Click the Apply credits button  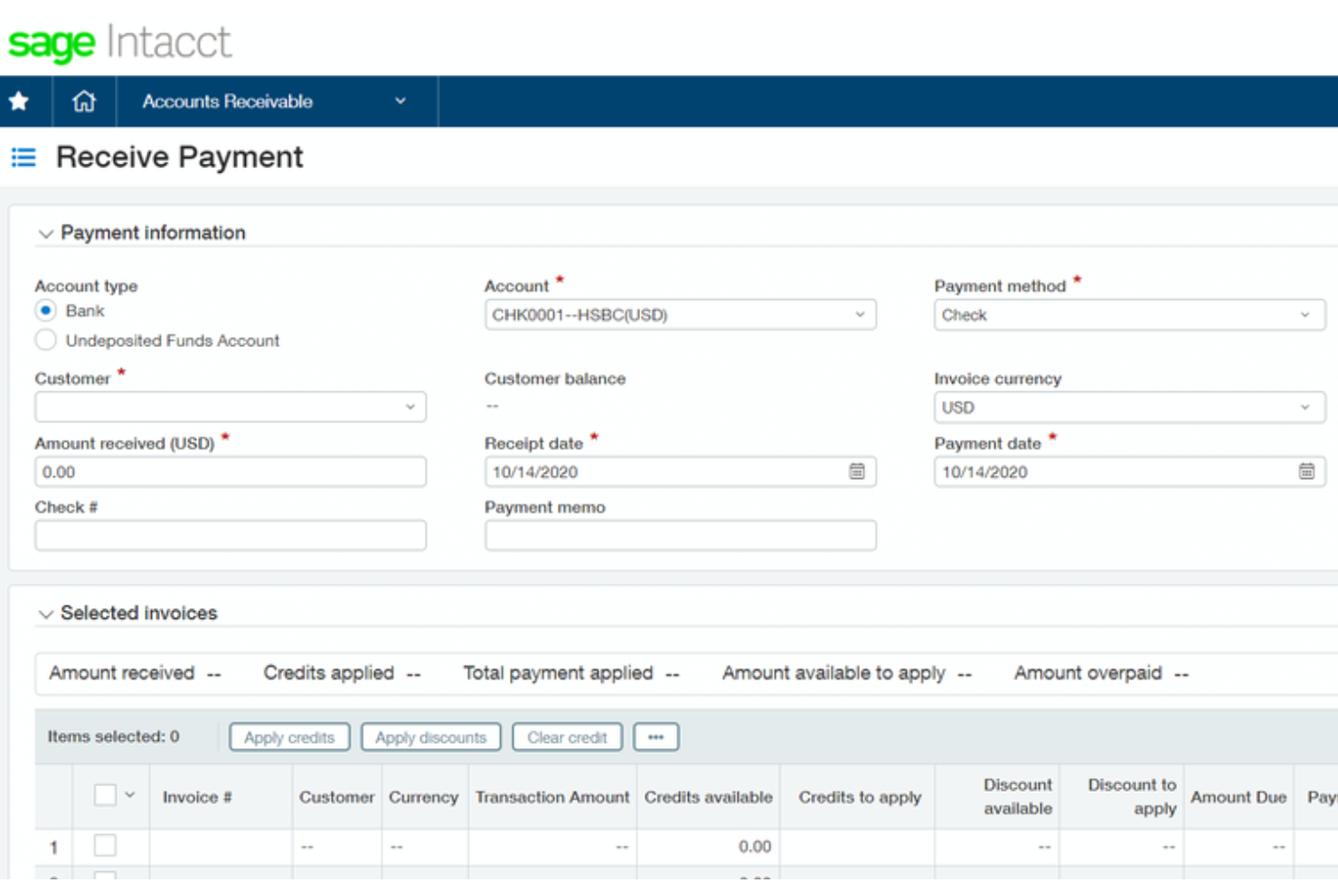(289, 737)
